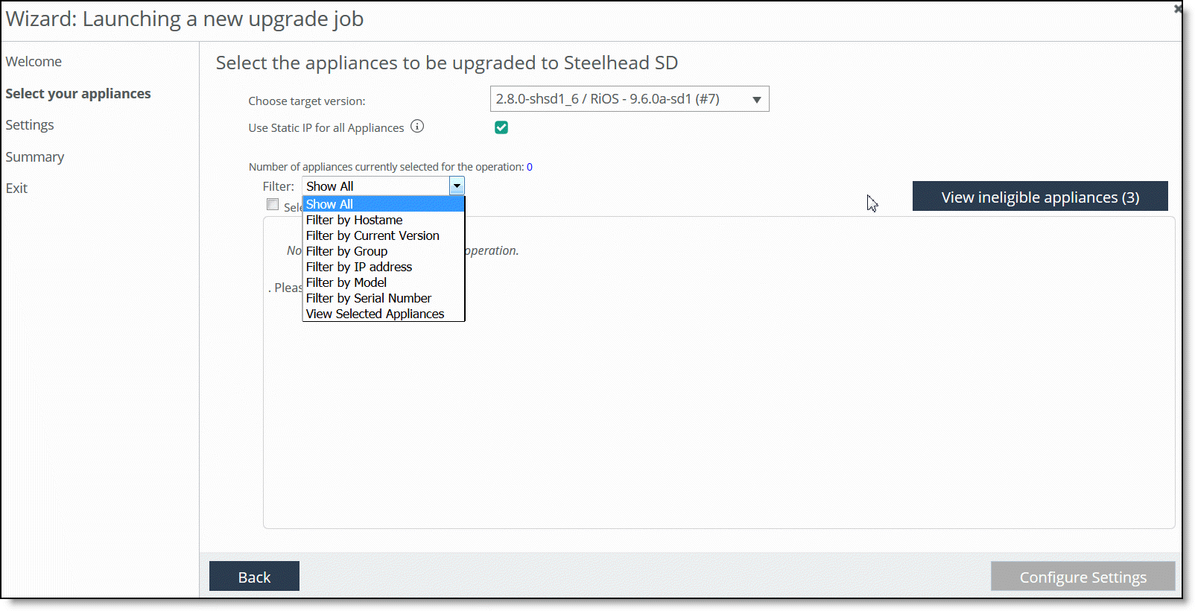Screen dimensions: 1195x611
Task: Go to the Settings wizard step
Action: [30, 125]
